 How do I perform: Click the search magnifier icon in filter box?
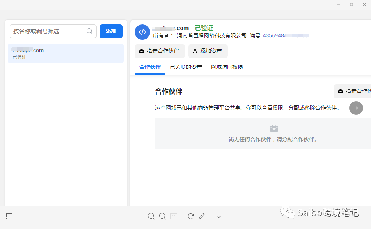[90, 31]
